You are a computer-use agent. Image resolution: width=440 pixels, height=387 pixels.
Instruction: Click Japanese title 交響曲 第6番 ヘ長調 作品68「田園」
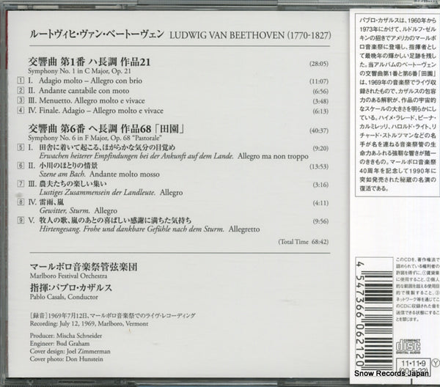coord(106,129)
